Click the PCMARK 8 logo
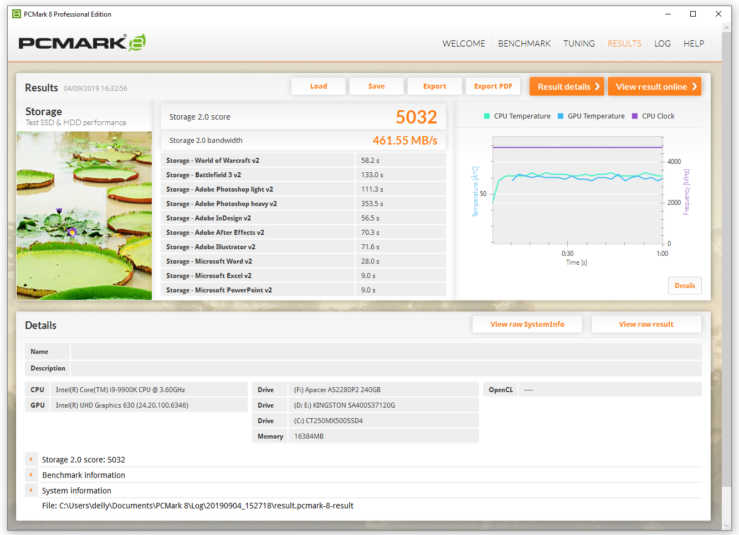Screen dimensions: 739x535 coord(82,43)
